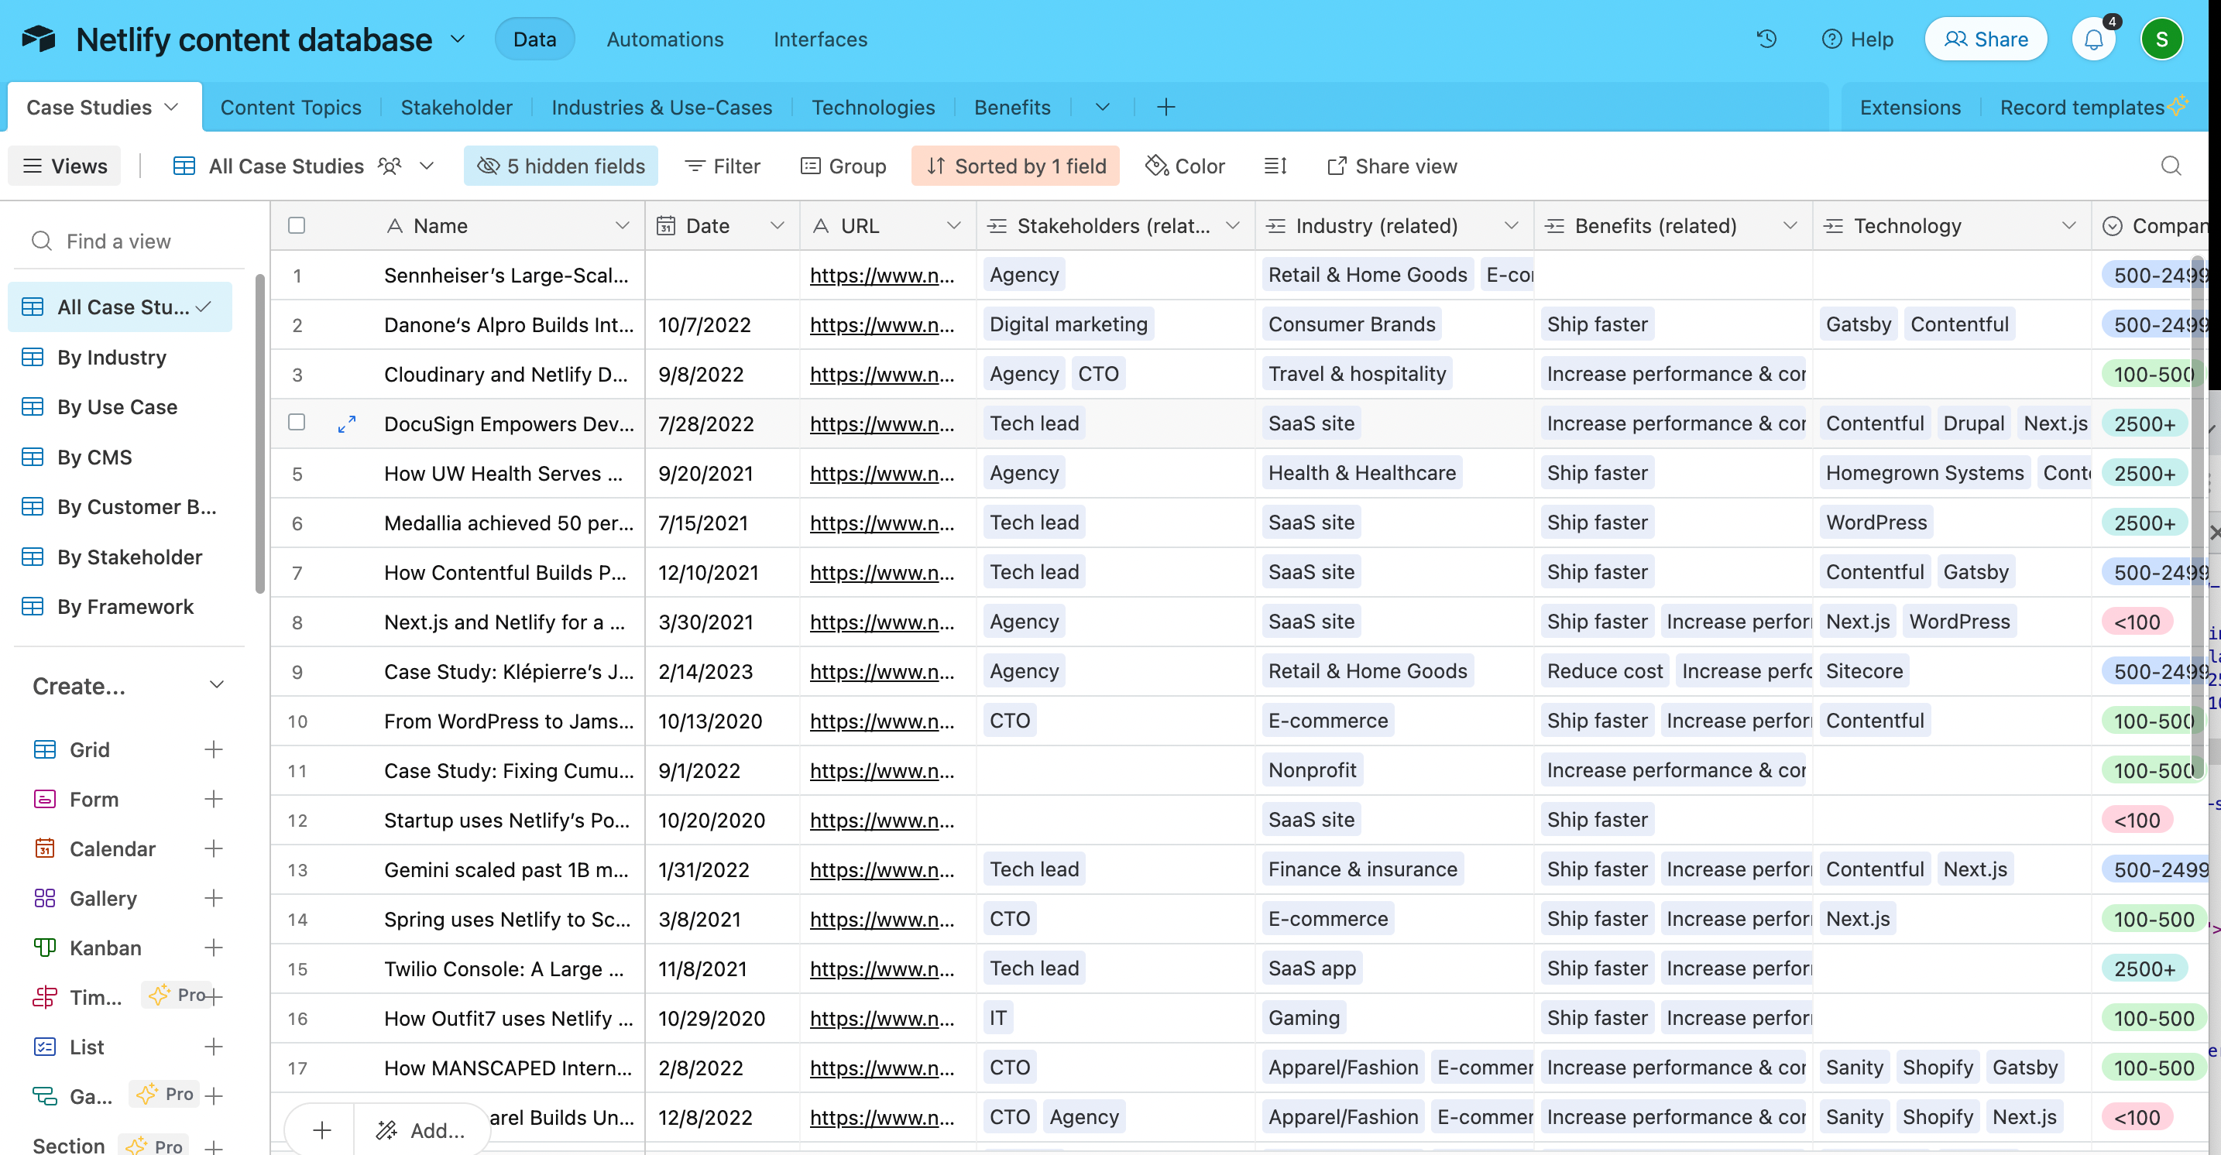
Task: Add a new table with plus icon
Action: (1165, 107)
